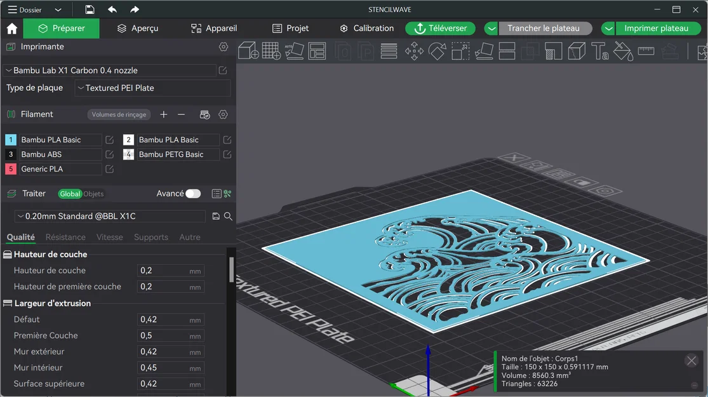This screenshot has width=708, height=397.
Task: Edit the Bambu Lab X1 Carbon printer preset
Action: [223, 71]
